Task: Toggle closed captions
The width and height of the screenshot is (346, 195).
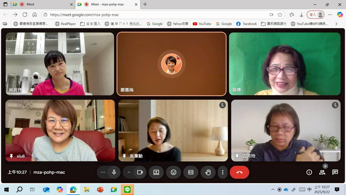Action: tap(191, 172)
